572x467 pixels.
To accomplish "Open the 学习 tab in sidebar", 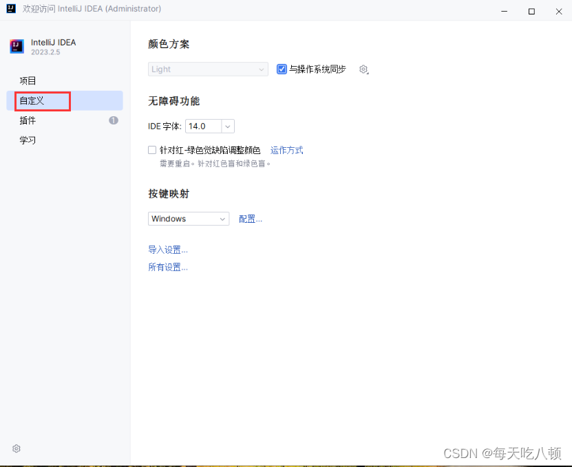I will tap(65, 140).
